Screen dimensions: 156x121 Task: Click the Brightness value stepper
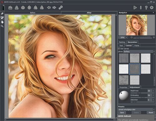tap(153, 91)
